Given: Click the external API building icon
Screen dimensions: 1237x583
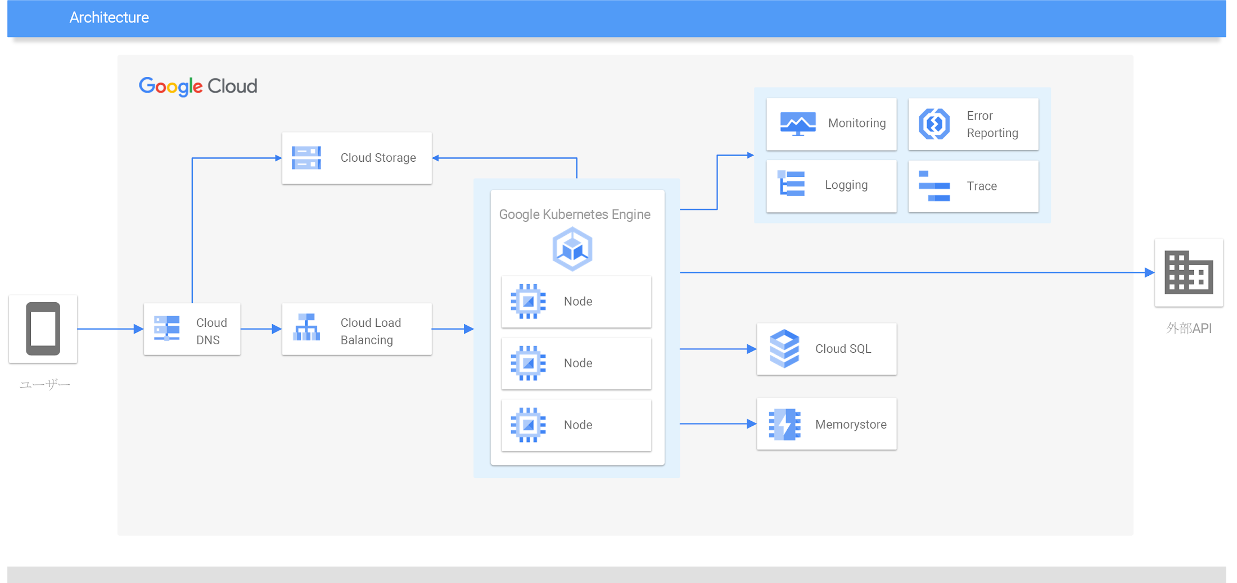Looking at the screenshot, I should pos(1189,272).
